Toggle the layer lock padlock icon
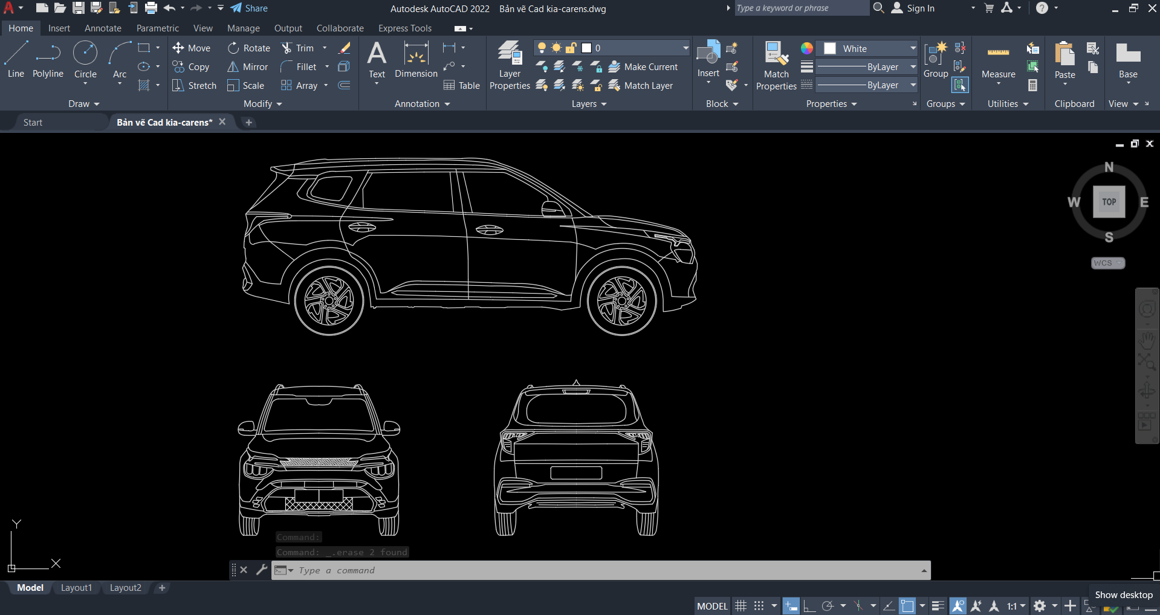This screenshot has width=1160, height=615. 571,47
